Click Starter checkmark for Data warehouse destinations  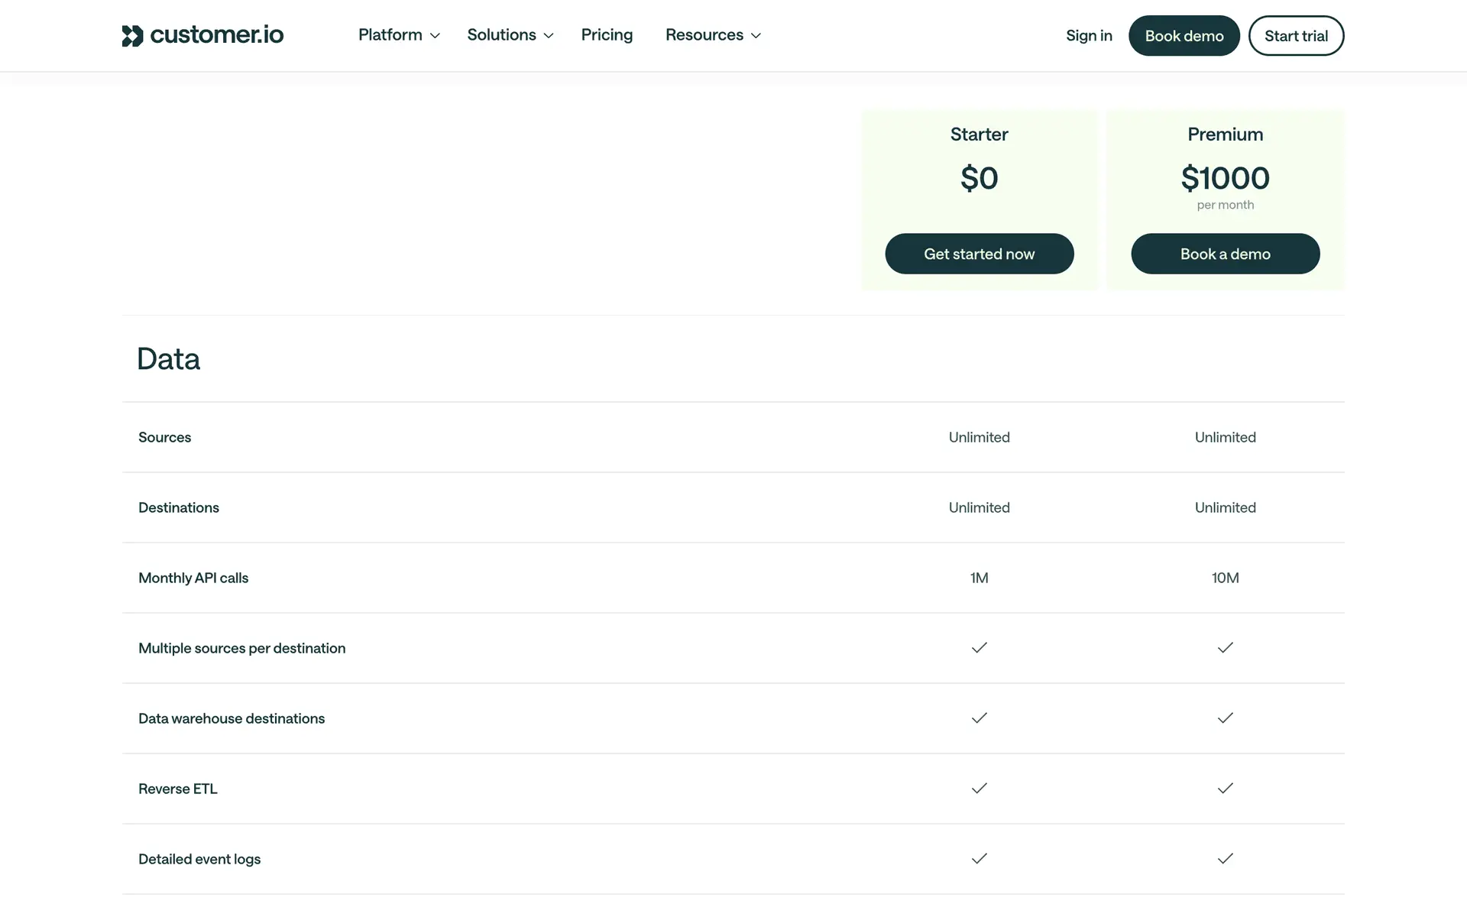click(x=979, y=718)
